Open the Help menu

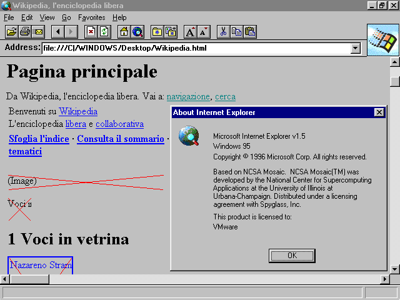click(119, 17)
